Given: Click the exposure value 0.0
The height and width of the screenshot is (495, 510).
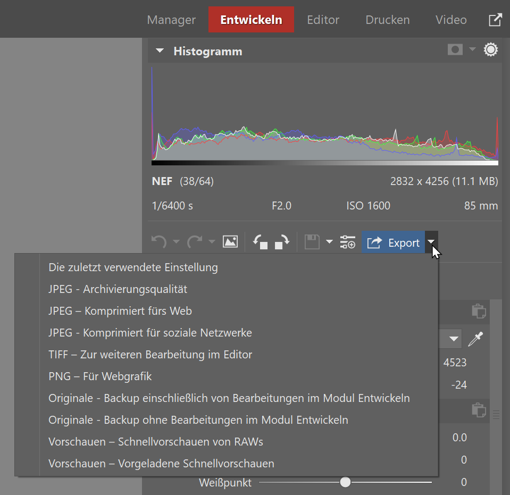Looking at the screenshot, I should (x=459, y=438).
